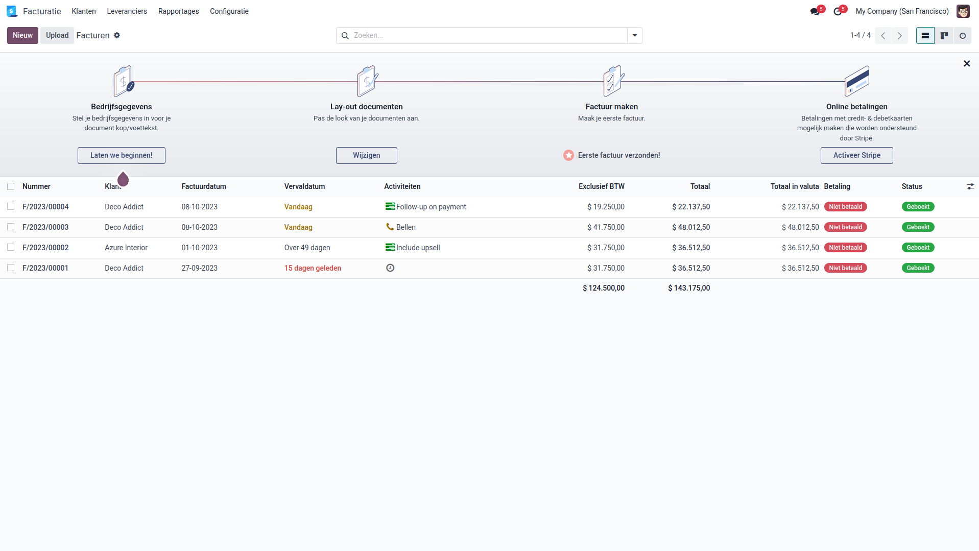Select the list view icon
This screenshot has height=551, width=979.
[925, 36]
